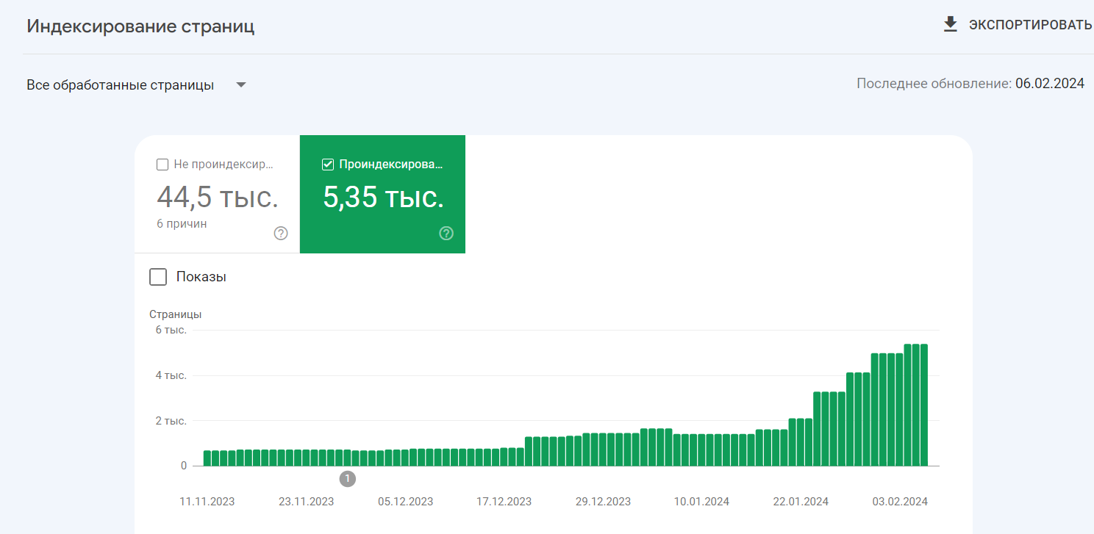
Task: Uncheck the Проиндексировано checkbox
Action: [328, 165]
